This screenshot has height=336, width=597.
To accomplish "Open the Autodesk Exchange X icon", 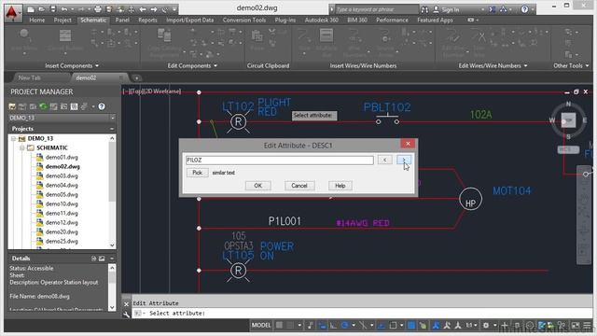I will coord(492,9).
